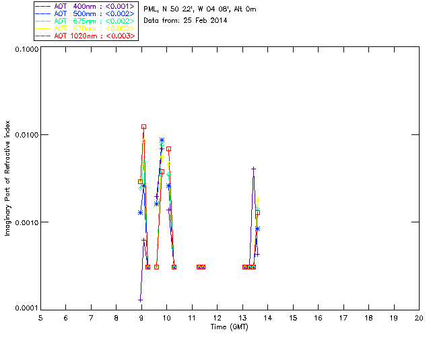Click the AOT 500nm legend entry
431x344 pixels.
pos(86,13)
